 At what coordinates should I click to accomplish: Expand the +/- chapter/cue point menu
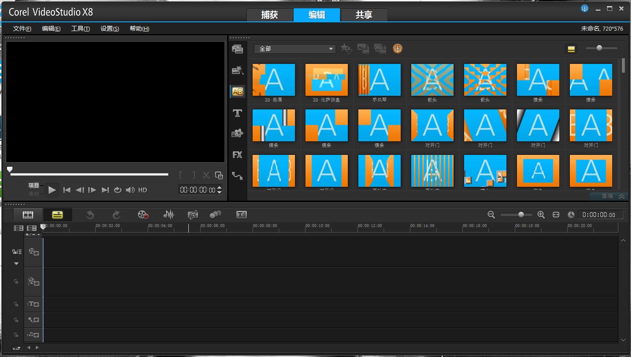33,234
